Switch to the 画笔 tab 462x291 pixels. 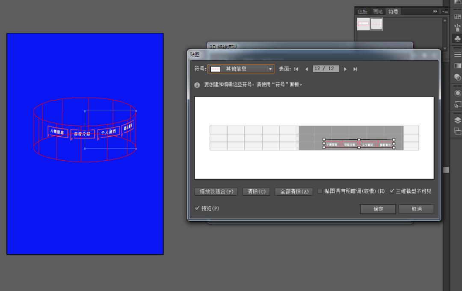point(378,12)
